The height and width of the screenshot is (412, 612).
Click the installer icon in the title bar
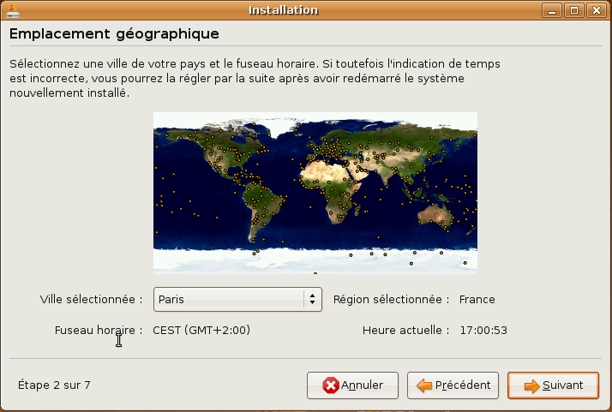click(13, 11)
